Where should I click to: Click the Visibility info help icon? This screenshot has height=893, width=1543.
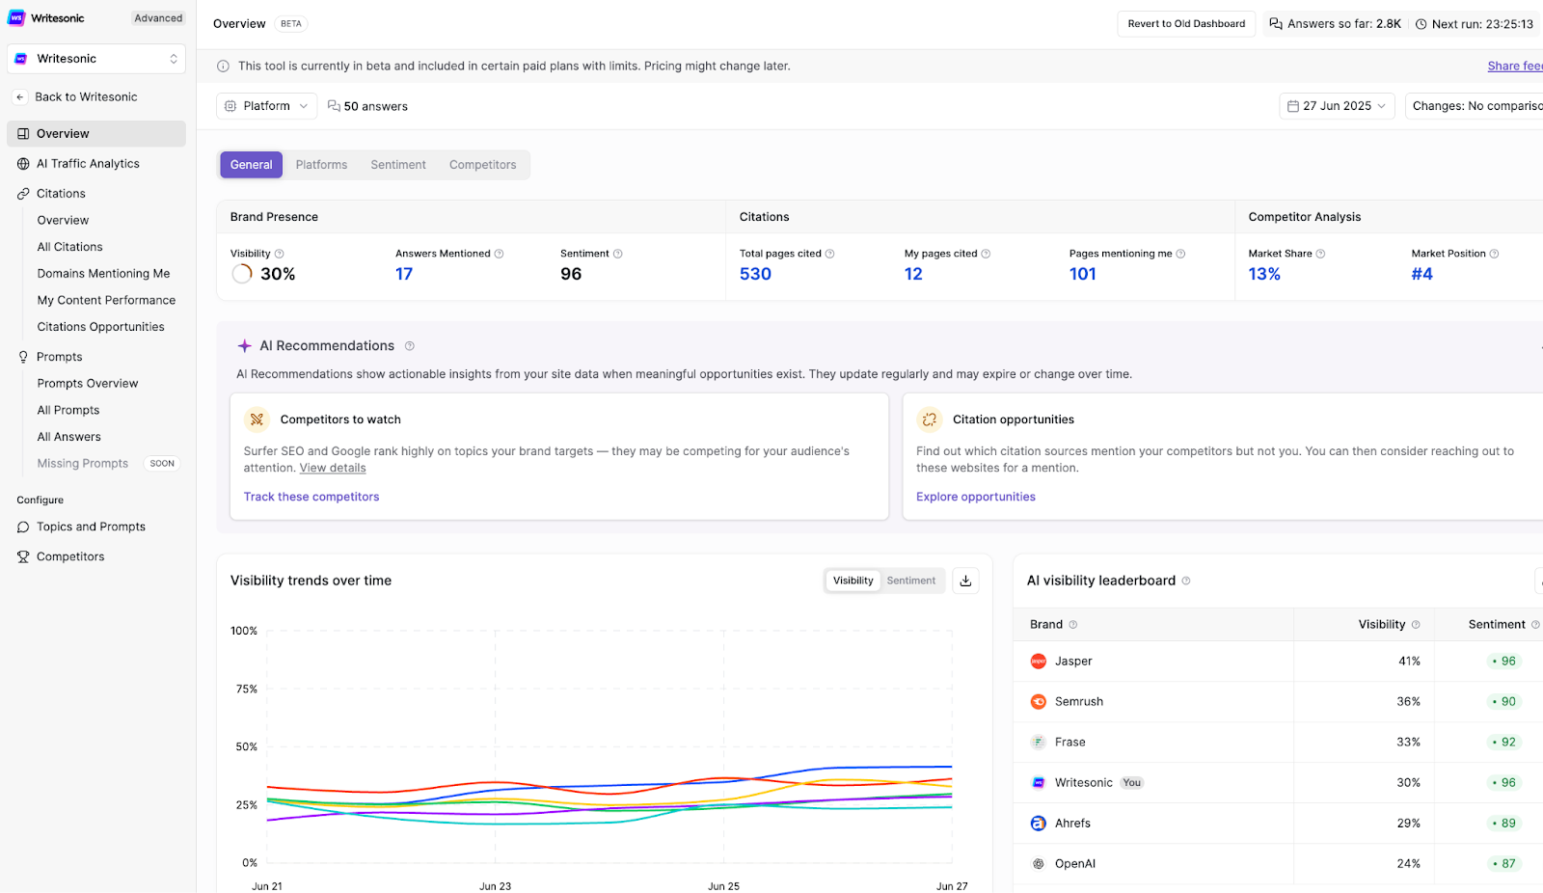click(x=280, y=254)
